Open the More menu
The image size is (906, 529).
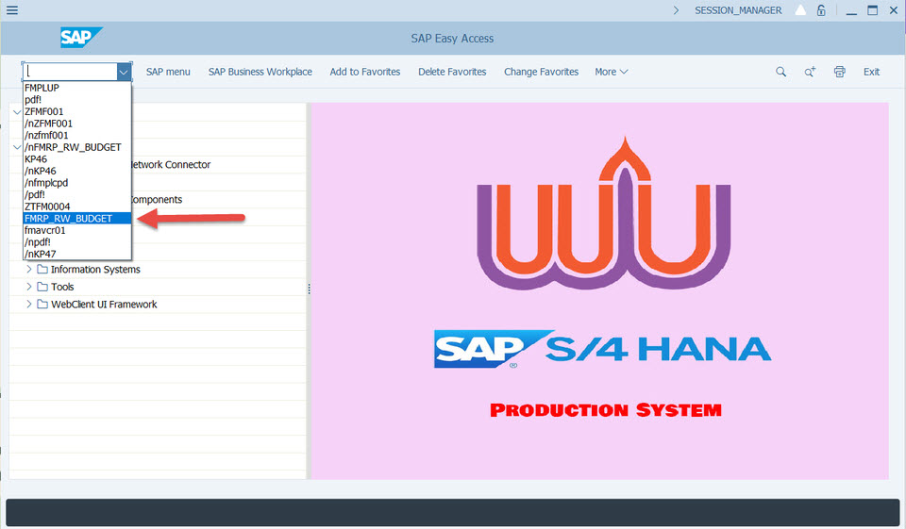click(x=612, y=72)
